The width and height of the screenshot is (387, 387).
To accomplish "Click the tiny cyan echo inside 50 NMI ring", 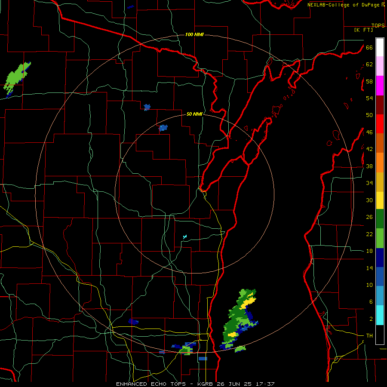I will click(185, 237).
